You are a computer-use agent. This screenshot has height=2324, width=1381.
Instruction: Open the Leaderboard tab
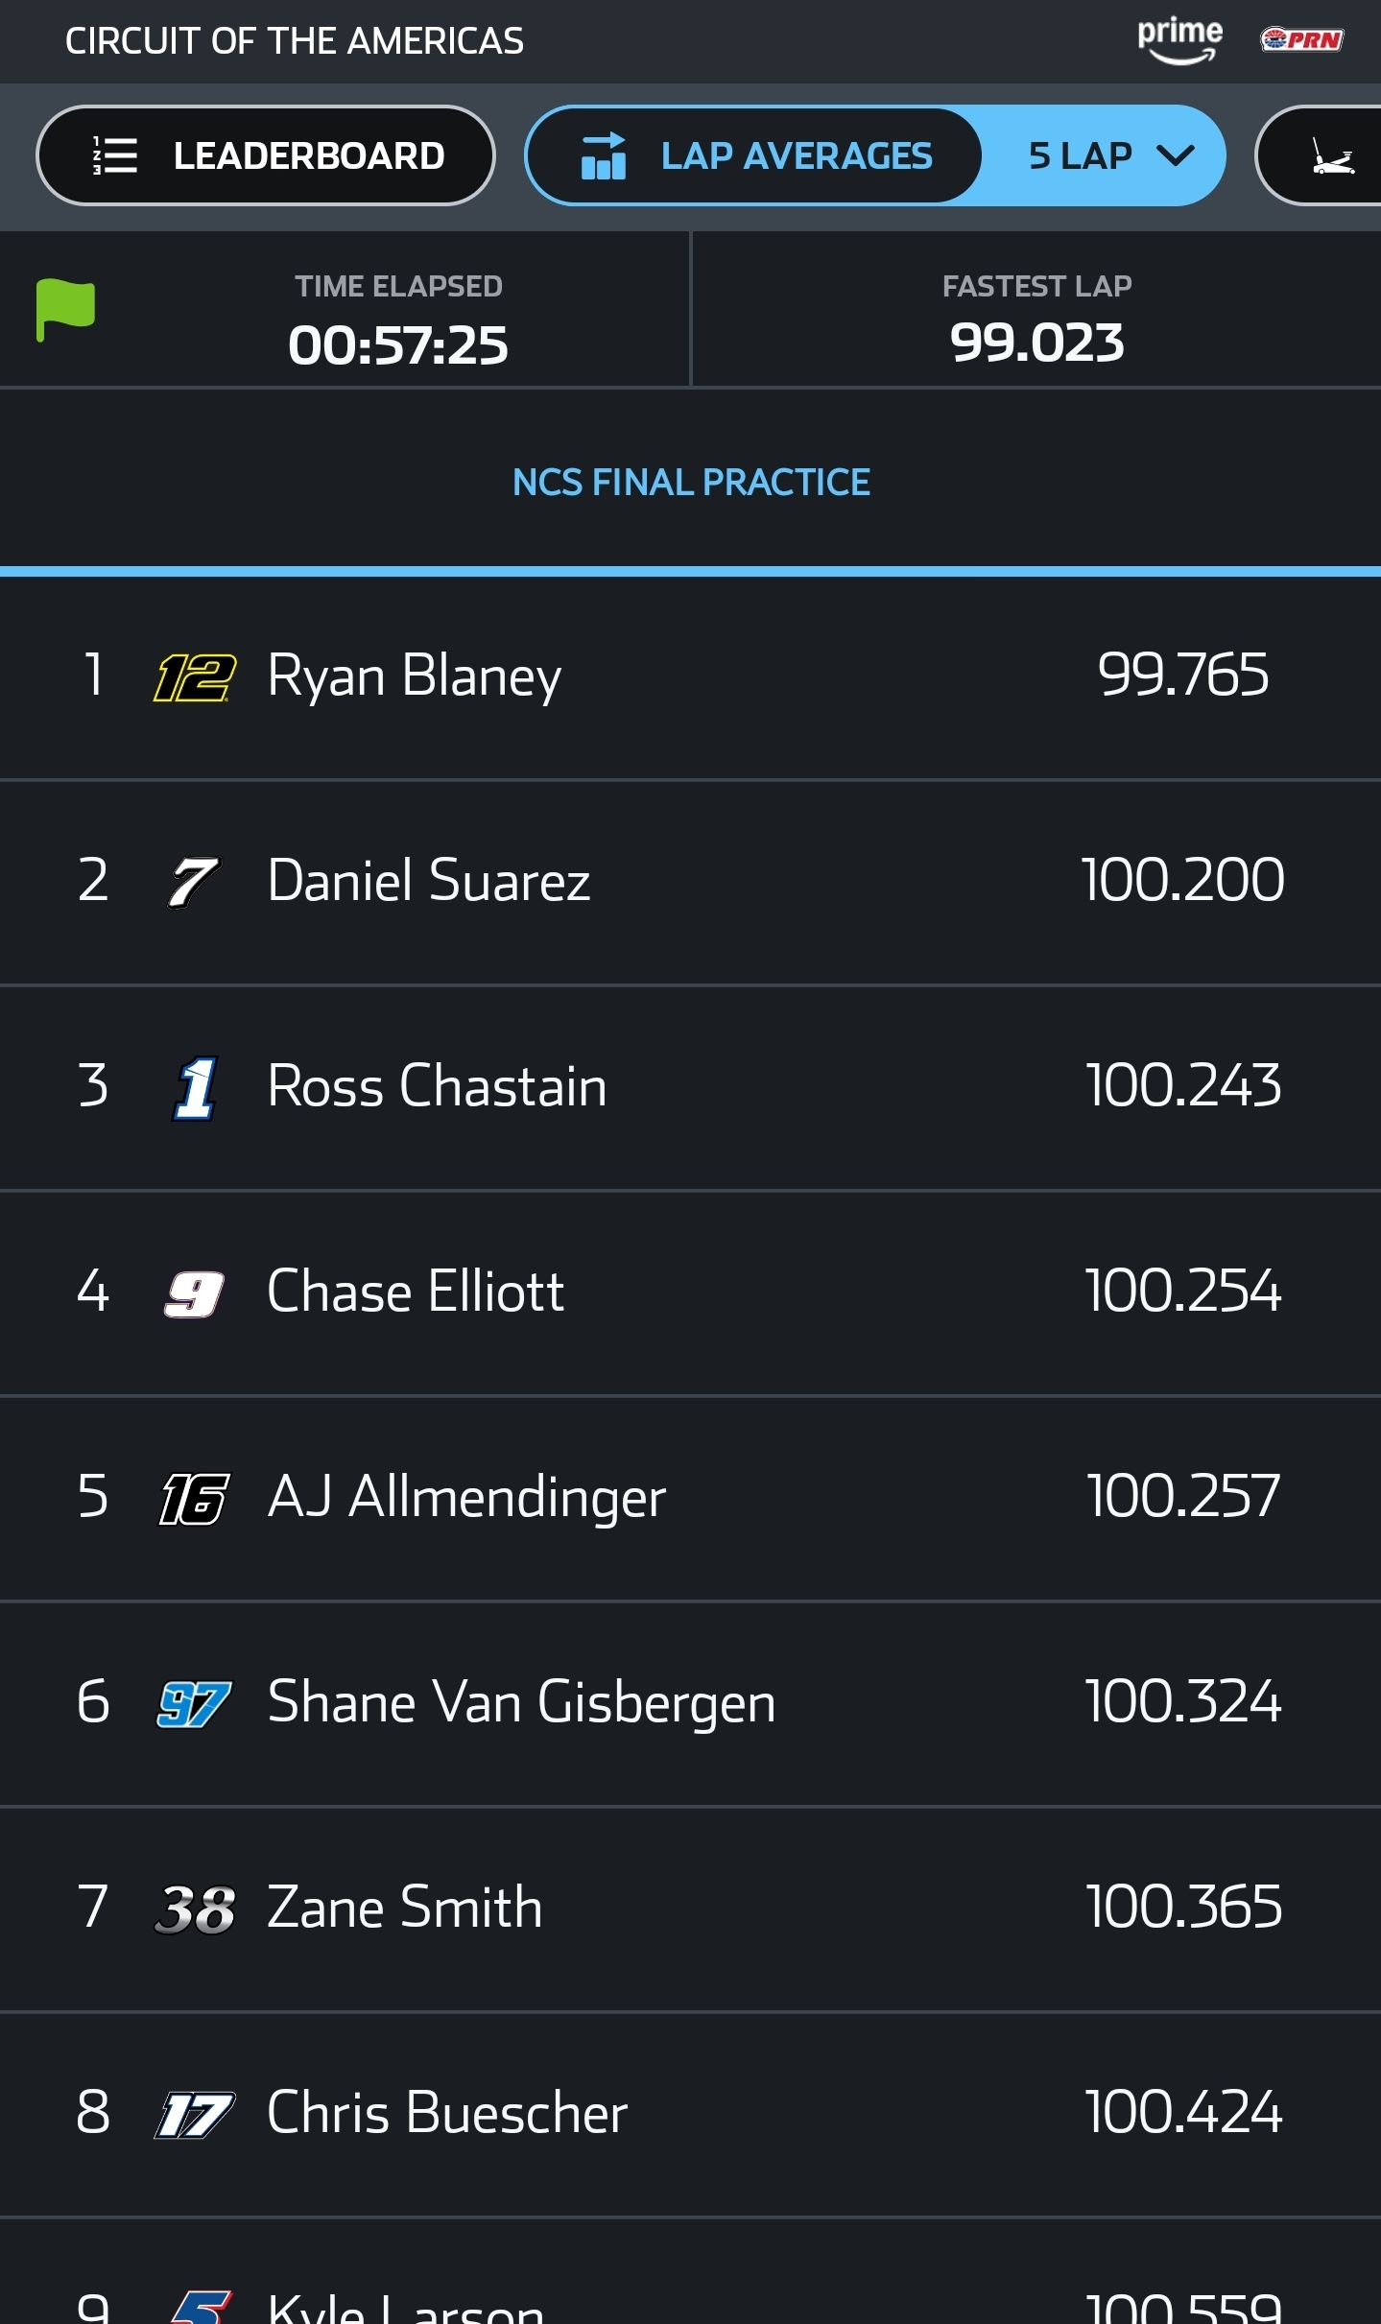265,155
